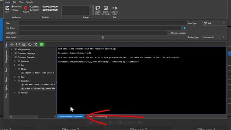Click the Images thumbnail preview box

[76, 10]
